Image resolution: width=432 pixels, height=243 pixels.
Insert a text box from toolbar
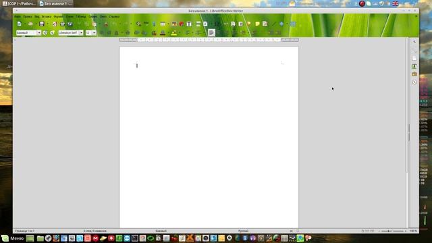[x=189, y=24]
